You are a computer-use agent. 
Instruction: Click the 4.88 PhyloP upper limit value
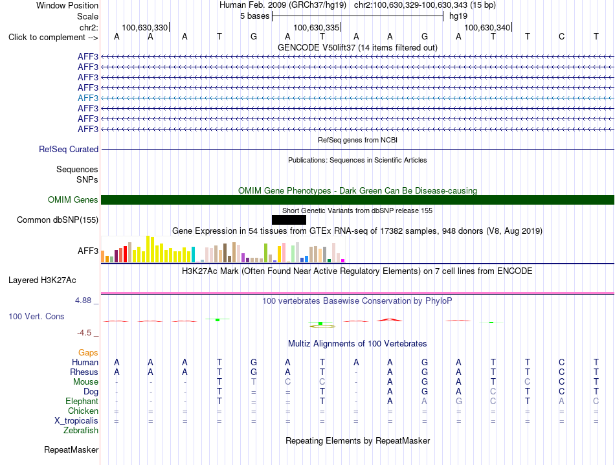[x=83, y=301]
